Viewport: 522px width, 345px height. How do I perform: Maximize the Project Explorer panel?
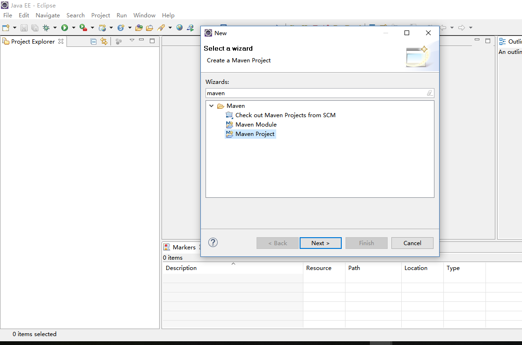152,41
